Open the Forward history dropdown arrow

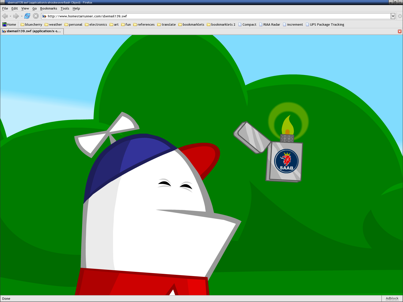click(x=22, y=16)
